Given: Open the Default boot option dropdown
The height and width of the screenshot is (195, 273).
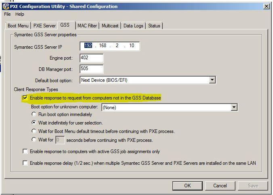Looking at the screenshot, I should pos(148,80).
